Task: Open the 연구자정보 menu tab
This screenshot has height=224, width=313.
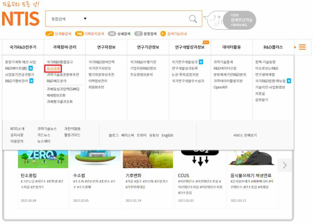Action: pyautogui.click(x=106, y=47)
